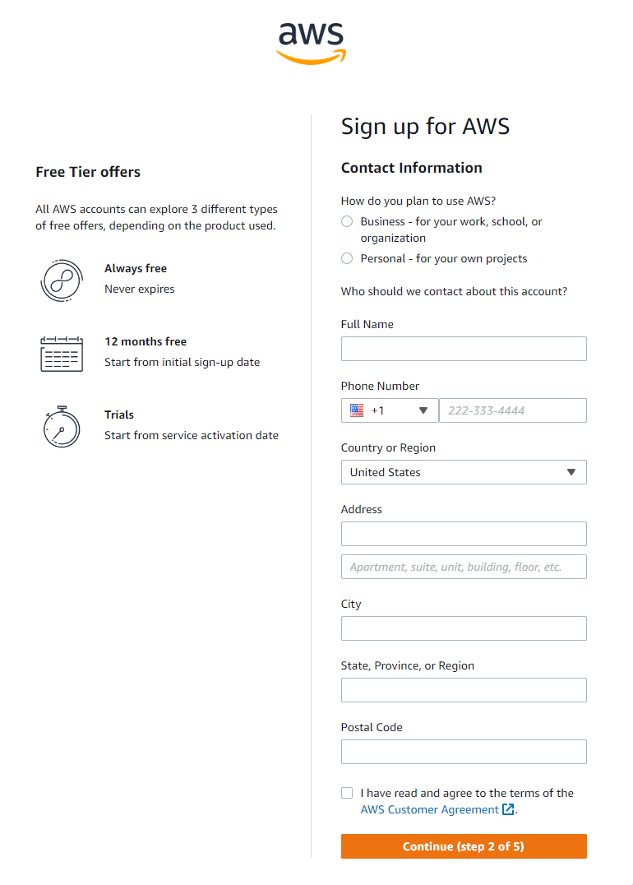
Task: Click the Continue (step 2 of 5) button
Action: 464,846
